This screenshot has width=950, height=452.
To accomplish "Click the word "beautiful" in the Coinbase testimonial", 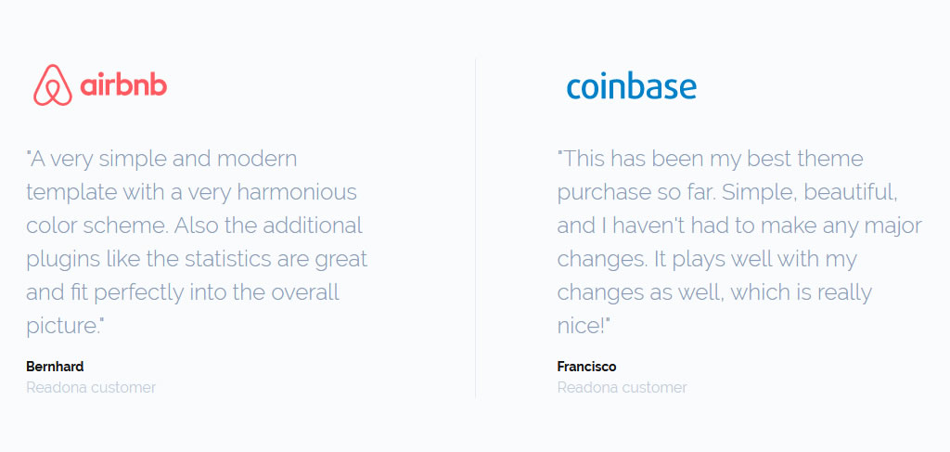I will pos(849,192).
